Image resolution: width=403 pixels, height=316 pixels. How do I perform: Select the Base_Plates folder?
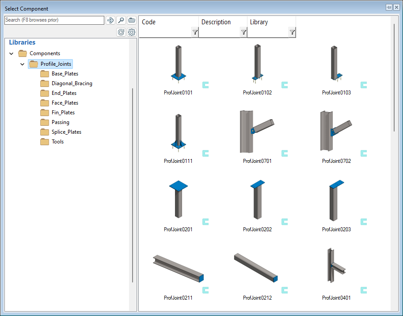coord(65,74)
